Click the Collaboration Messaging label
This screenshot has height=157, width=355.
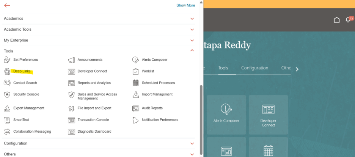32,132
